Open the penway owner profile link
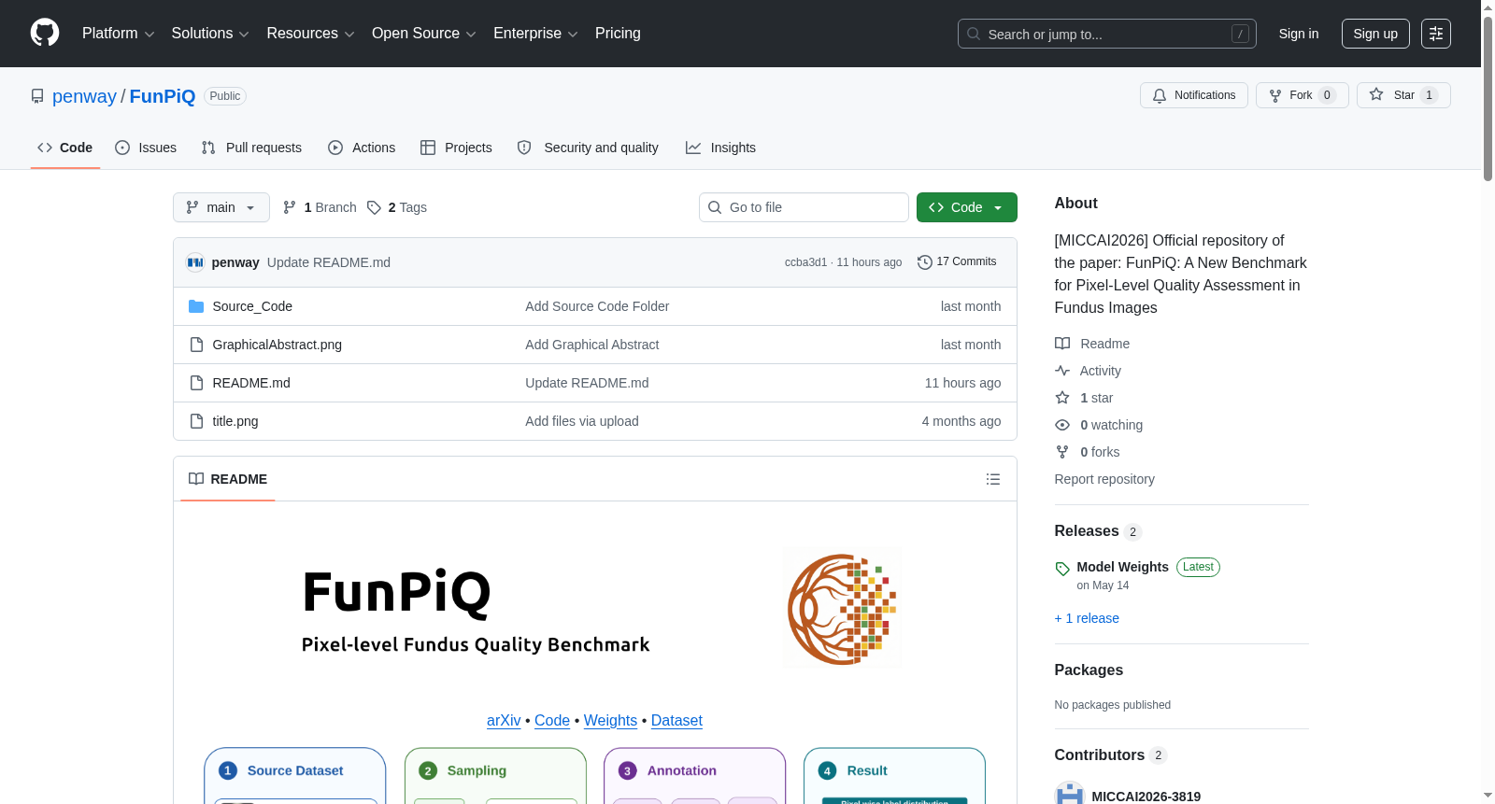 [84, 96]
